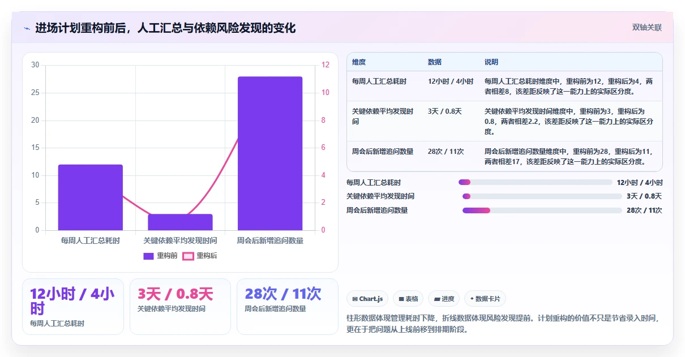Click the 每周人工汇总耗时 progress bar
Image resolution: width=685 pixels, height=357 pixels.
click(x=536, y=182)
